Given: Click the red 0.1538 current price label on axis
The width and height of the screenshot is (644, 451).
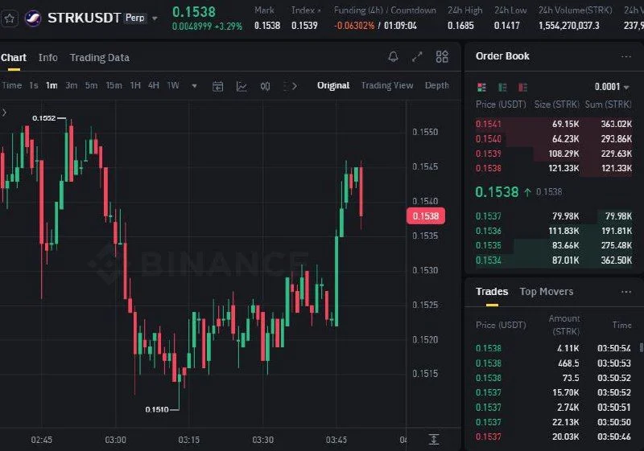Looking at the screenshot, I should click(x=426, y=216).
